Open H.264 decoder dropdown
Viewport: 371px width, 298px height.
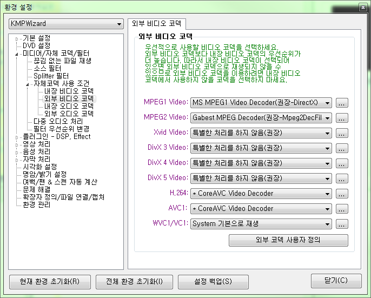tap(261, 194)
